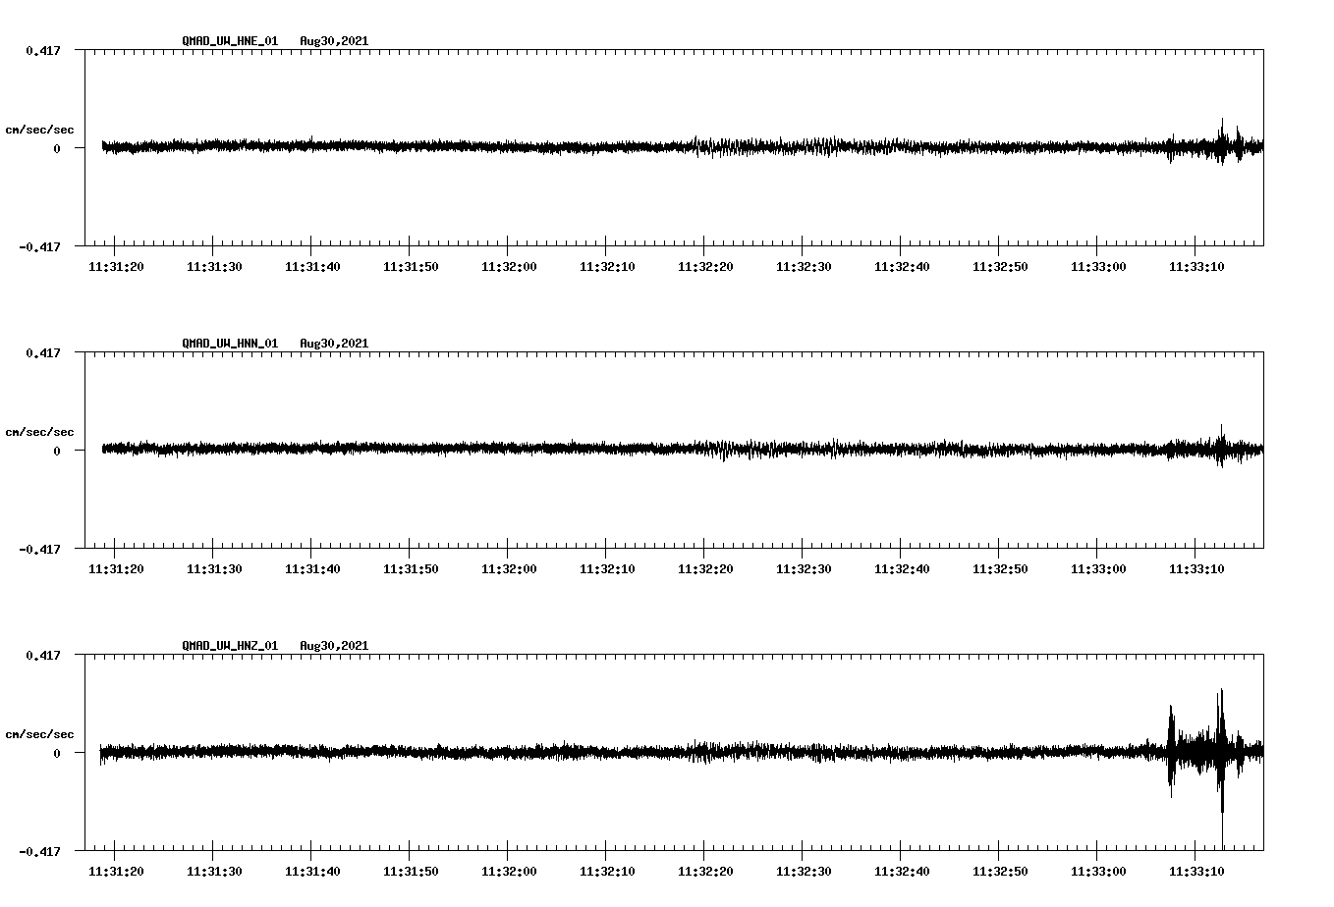Click 11:32:20 time label under HNZ plot
The image size is (1334, 907).
tap(705, 872)
